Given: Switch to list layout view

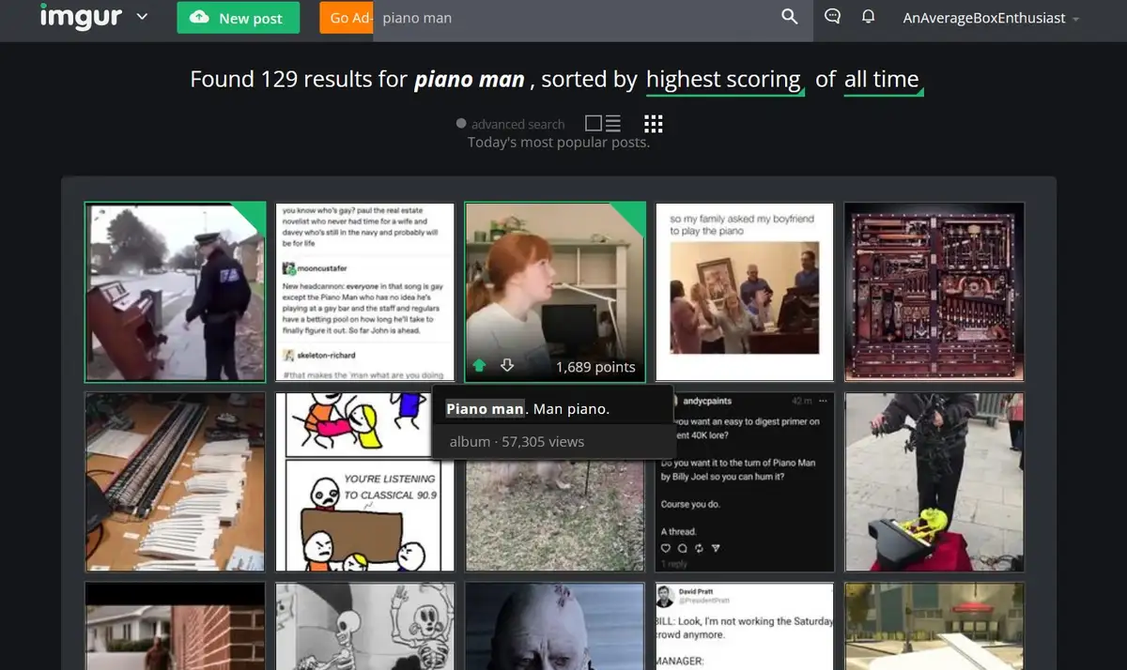Looking at the screenshot, I should click(x=603, y=123).
